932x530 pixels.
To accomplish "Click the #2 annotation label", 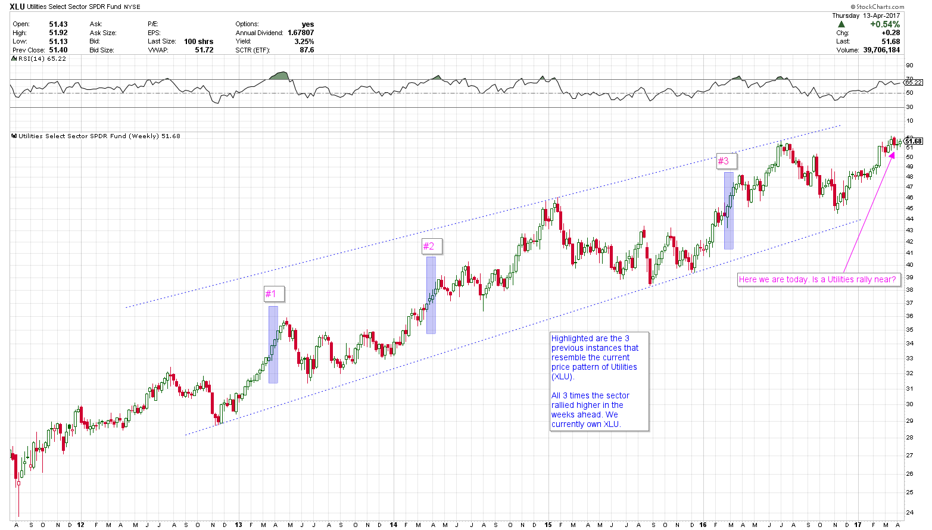I will pyautogui.click(x=432, y=246).
